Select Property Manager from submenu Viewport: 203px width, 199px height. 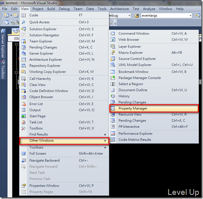pyautogui.click(x=154, y=109)
